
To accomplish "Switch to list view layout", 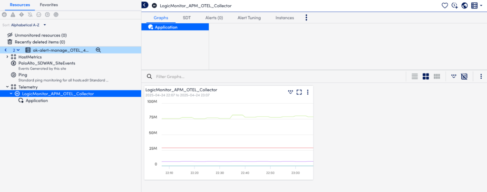I will [415, 76].
